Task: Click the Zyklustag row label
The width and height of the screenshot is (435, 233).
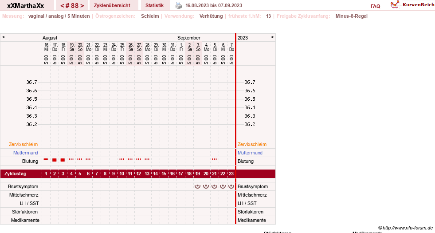Action: click(16, 174)
